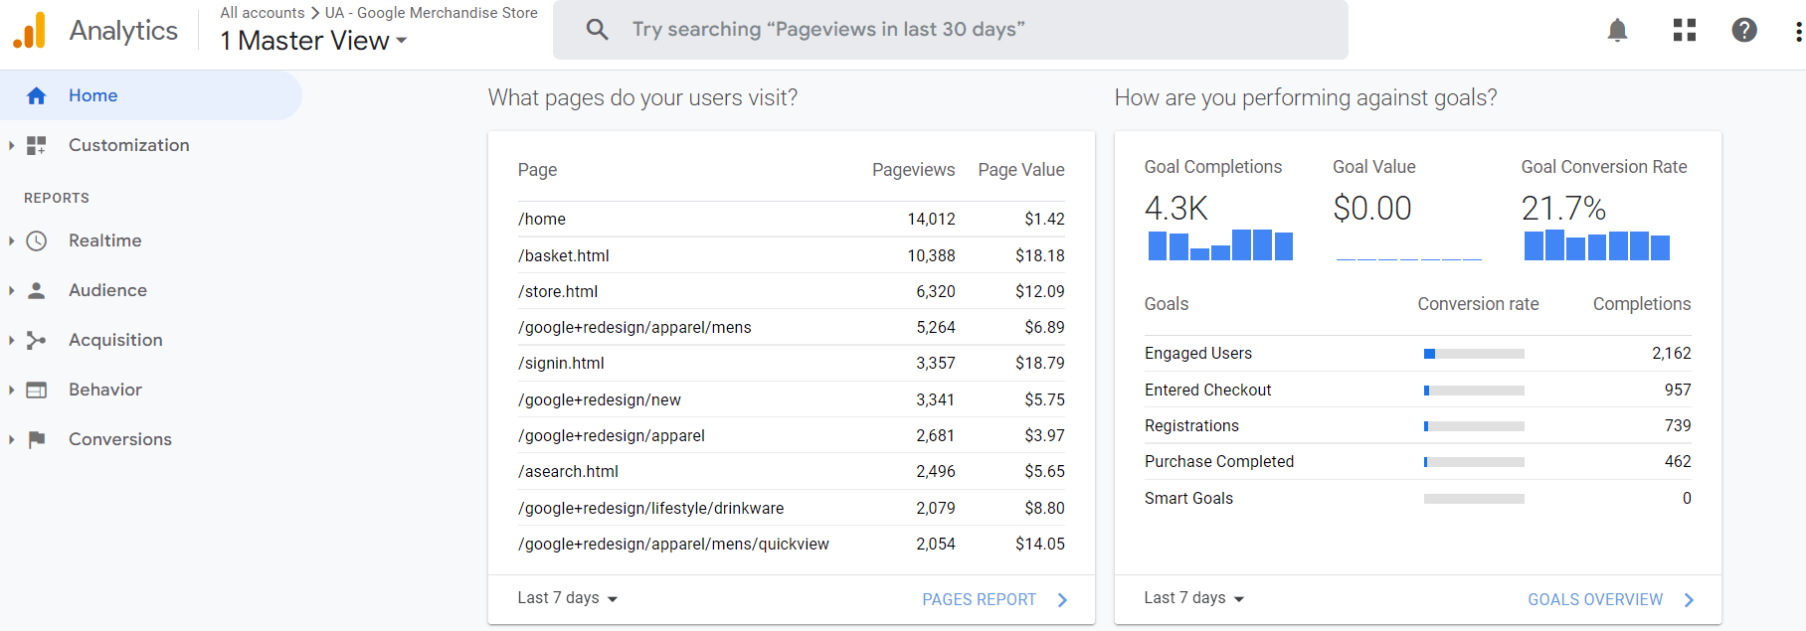
Task: Expand the Acquisition section arrow
Action: [11, 340]
